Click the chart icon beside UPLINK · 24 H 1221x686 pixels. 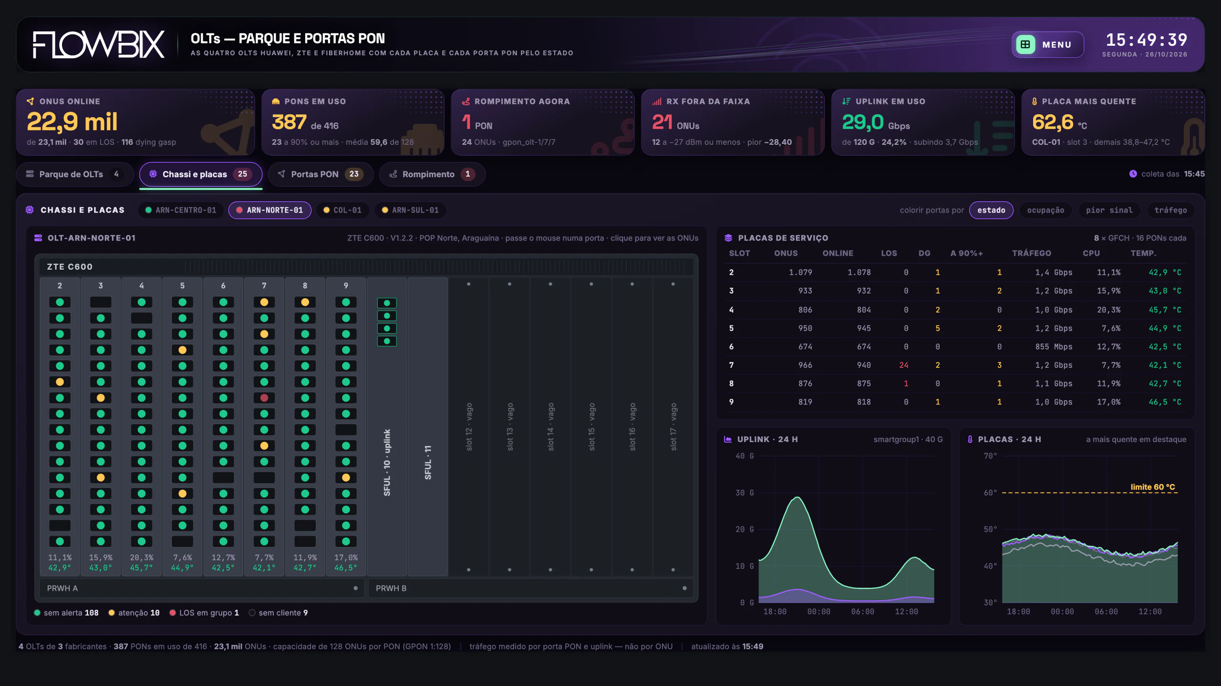tap(728, 439)
